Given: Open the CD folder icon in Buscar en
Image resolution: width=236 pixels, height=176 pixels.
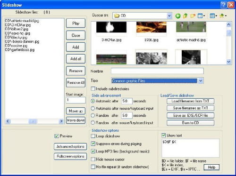Looking at the screenshot, I should coord(117,16).
